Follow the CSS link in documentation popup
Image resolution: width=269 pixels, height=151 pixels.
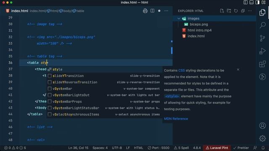pyautogui.click(x=182, y=70)
